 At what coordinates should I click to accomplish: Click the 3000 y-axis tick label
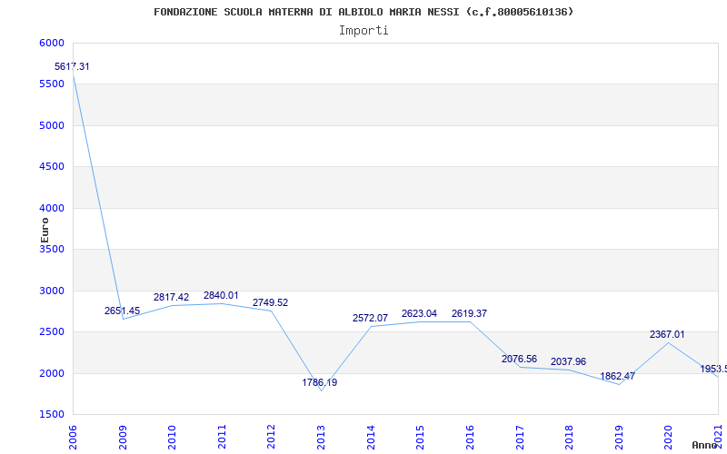[x=50, y=291]
